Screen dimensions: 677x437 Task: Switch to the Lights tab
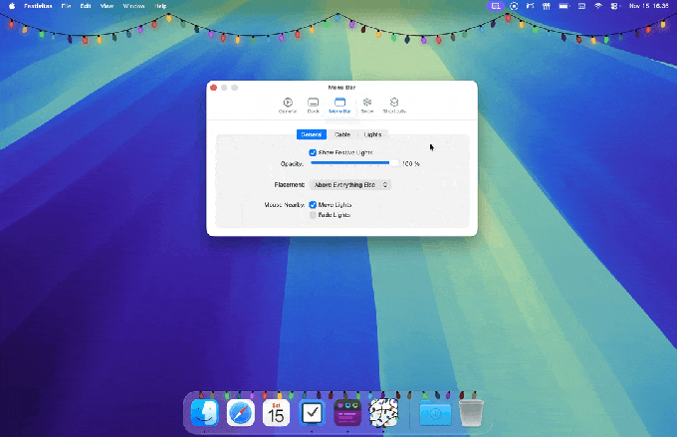pyautogui.click(x=371, y=133)
